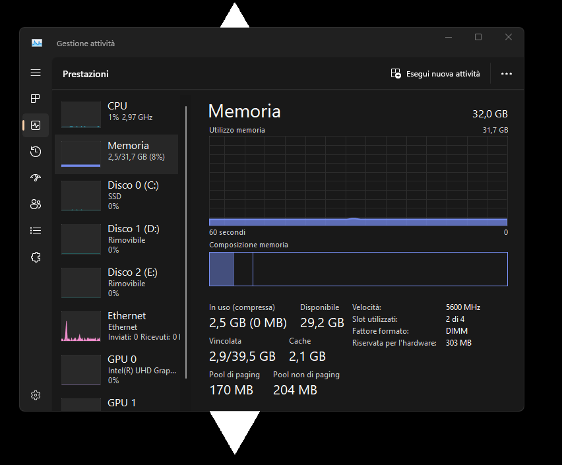The image size is (562, 465).
Task: Click the Composizione memoria usage bar
Action: (x=358, y=269)
